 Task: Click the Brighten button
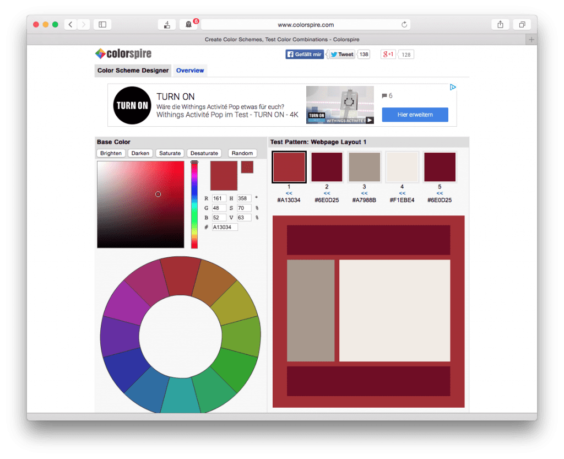(111, 153)
